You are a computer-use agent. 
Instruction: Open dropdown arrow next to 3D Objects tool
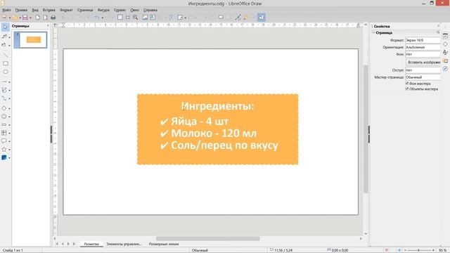[x=9, y=157]
